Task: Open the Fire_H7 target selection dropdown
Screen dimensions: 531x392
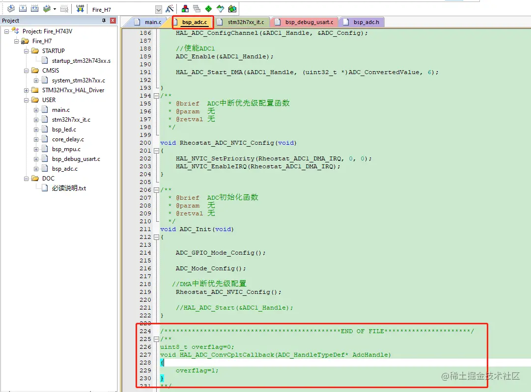Action: [x=159, y=9]
